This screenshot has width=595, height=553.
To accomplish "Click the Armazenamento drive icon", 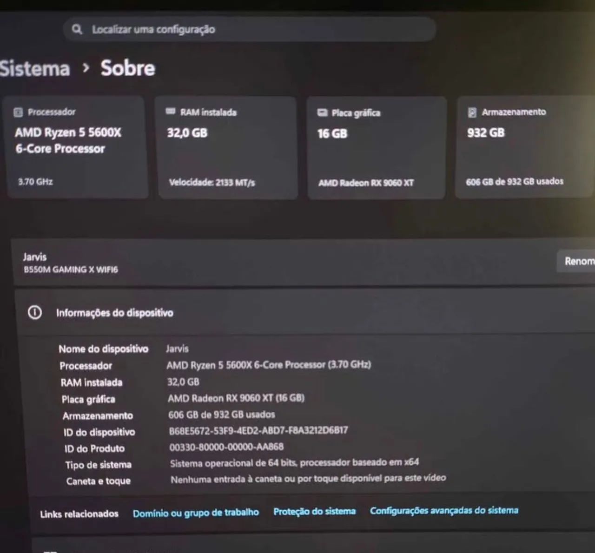I will coord(472,112).
